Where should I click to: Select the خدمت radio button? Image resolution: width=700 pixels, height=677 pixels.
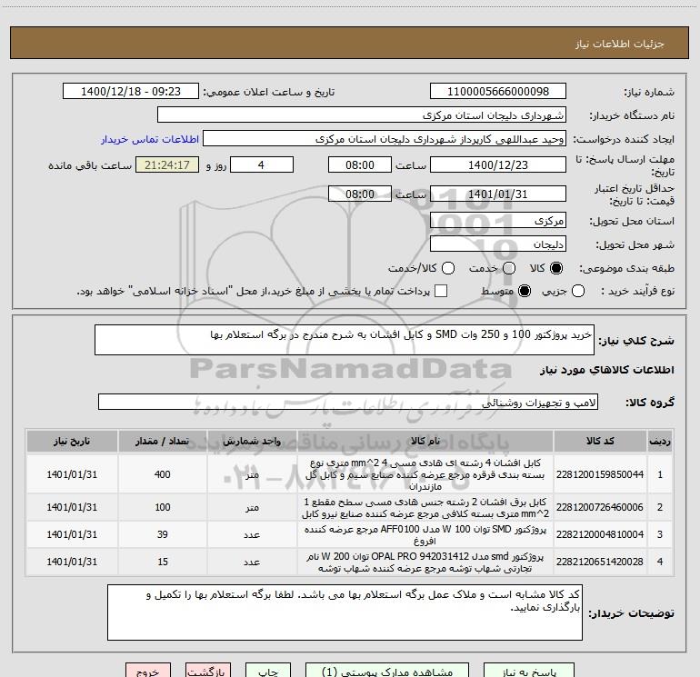509,268
